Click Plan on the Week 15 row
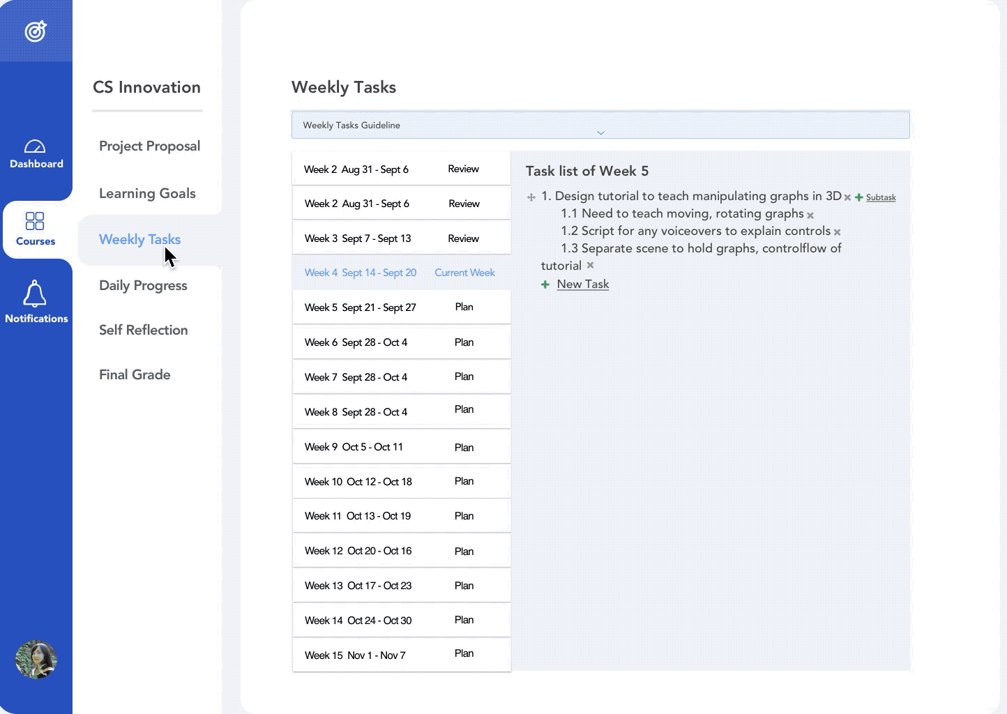The width and height of the screenshot is (1007, 714). 464,653
